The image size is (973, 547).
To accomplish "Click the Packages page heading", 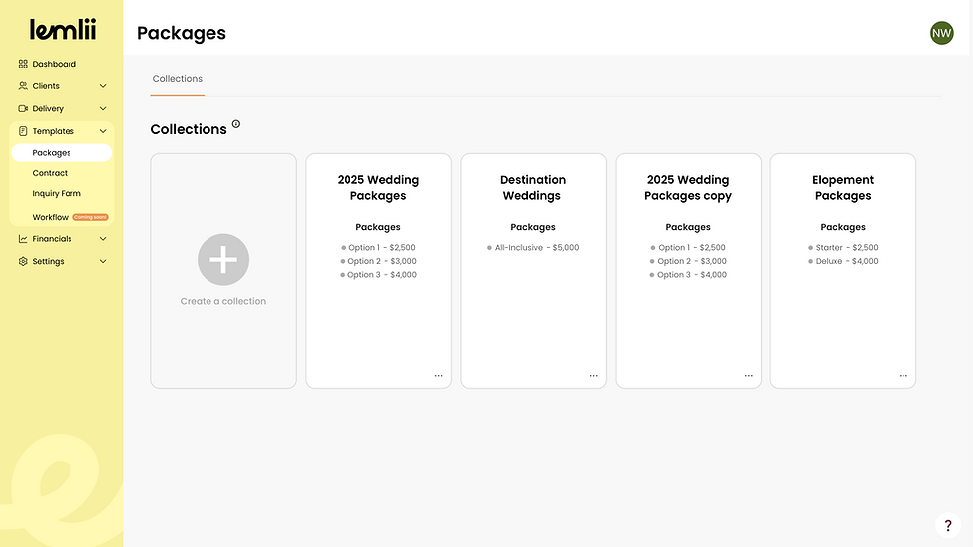I will coord(181,33).
